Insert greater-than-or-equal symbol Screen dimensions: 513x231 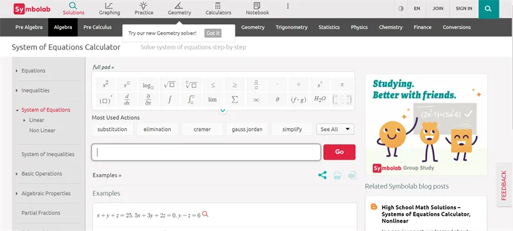pyautogui.click(x=234, y=85)
